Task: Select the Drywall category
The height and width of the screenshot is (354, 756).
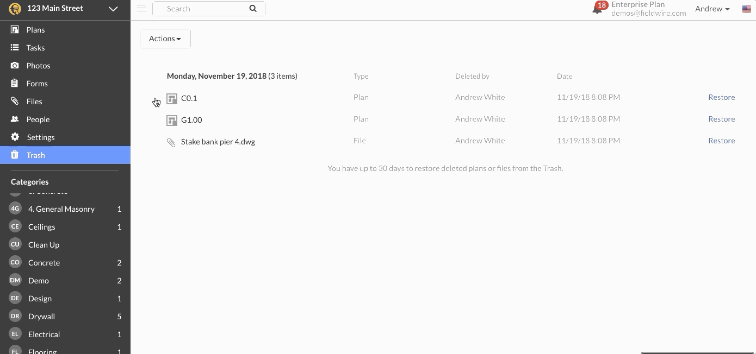Action: 65,317
